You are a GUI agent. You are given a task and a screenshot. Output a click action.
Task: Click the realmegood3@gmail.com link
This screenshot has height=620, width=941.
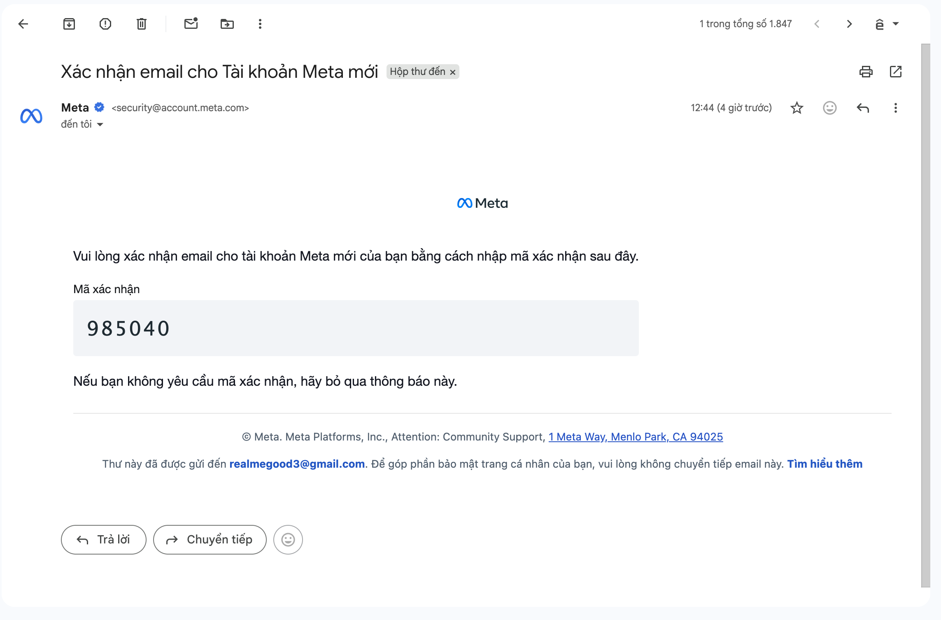pos(297,464)
